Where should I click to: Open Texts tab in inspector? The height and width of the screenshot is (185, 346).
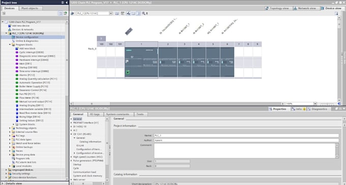click(x=140, y=114)
